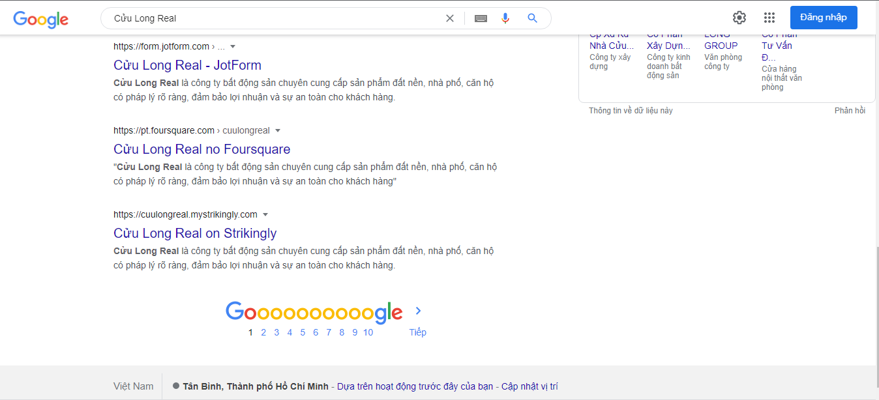Click the Phản hồi feedback link
This screenshot has width=879, height=400.
point(850,111)
